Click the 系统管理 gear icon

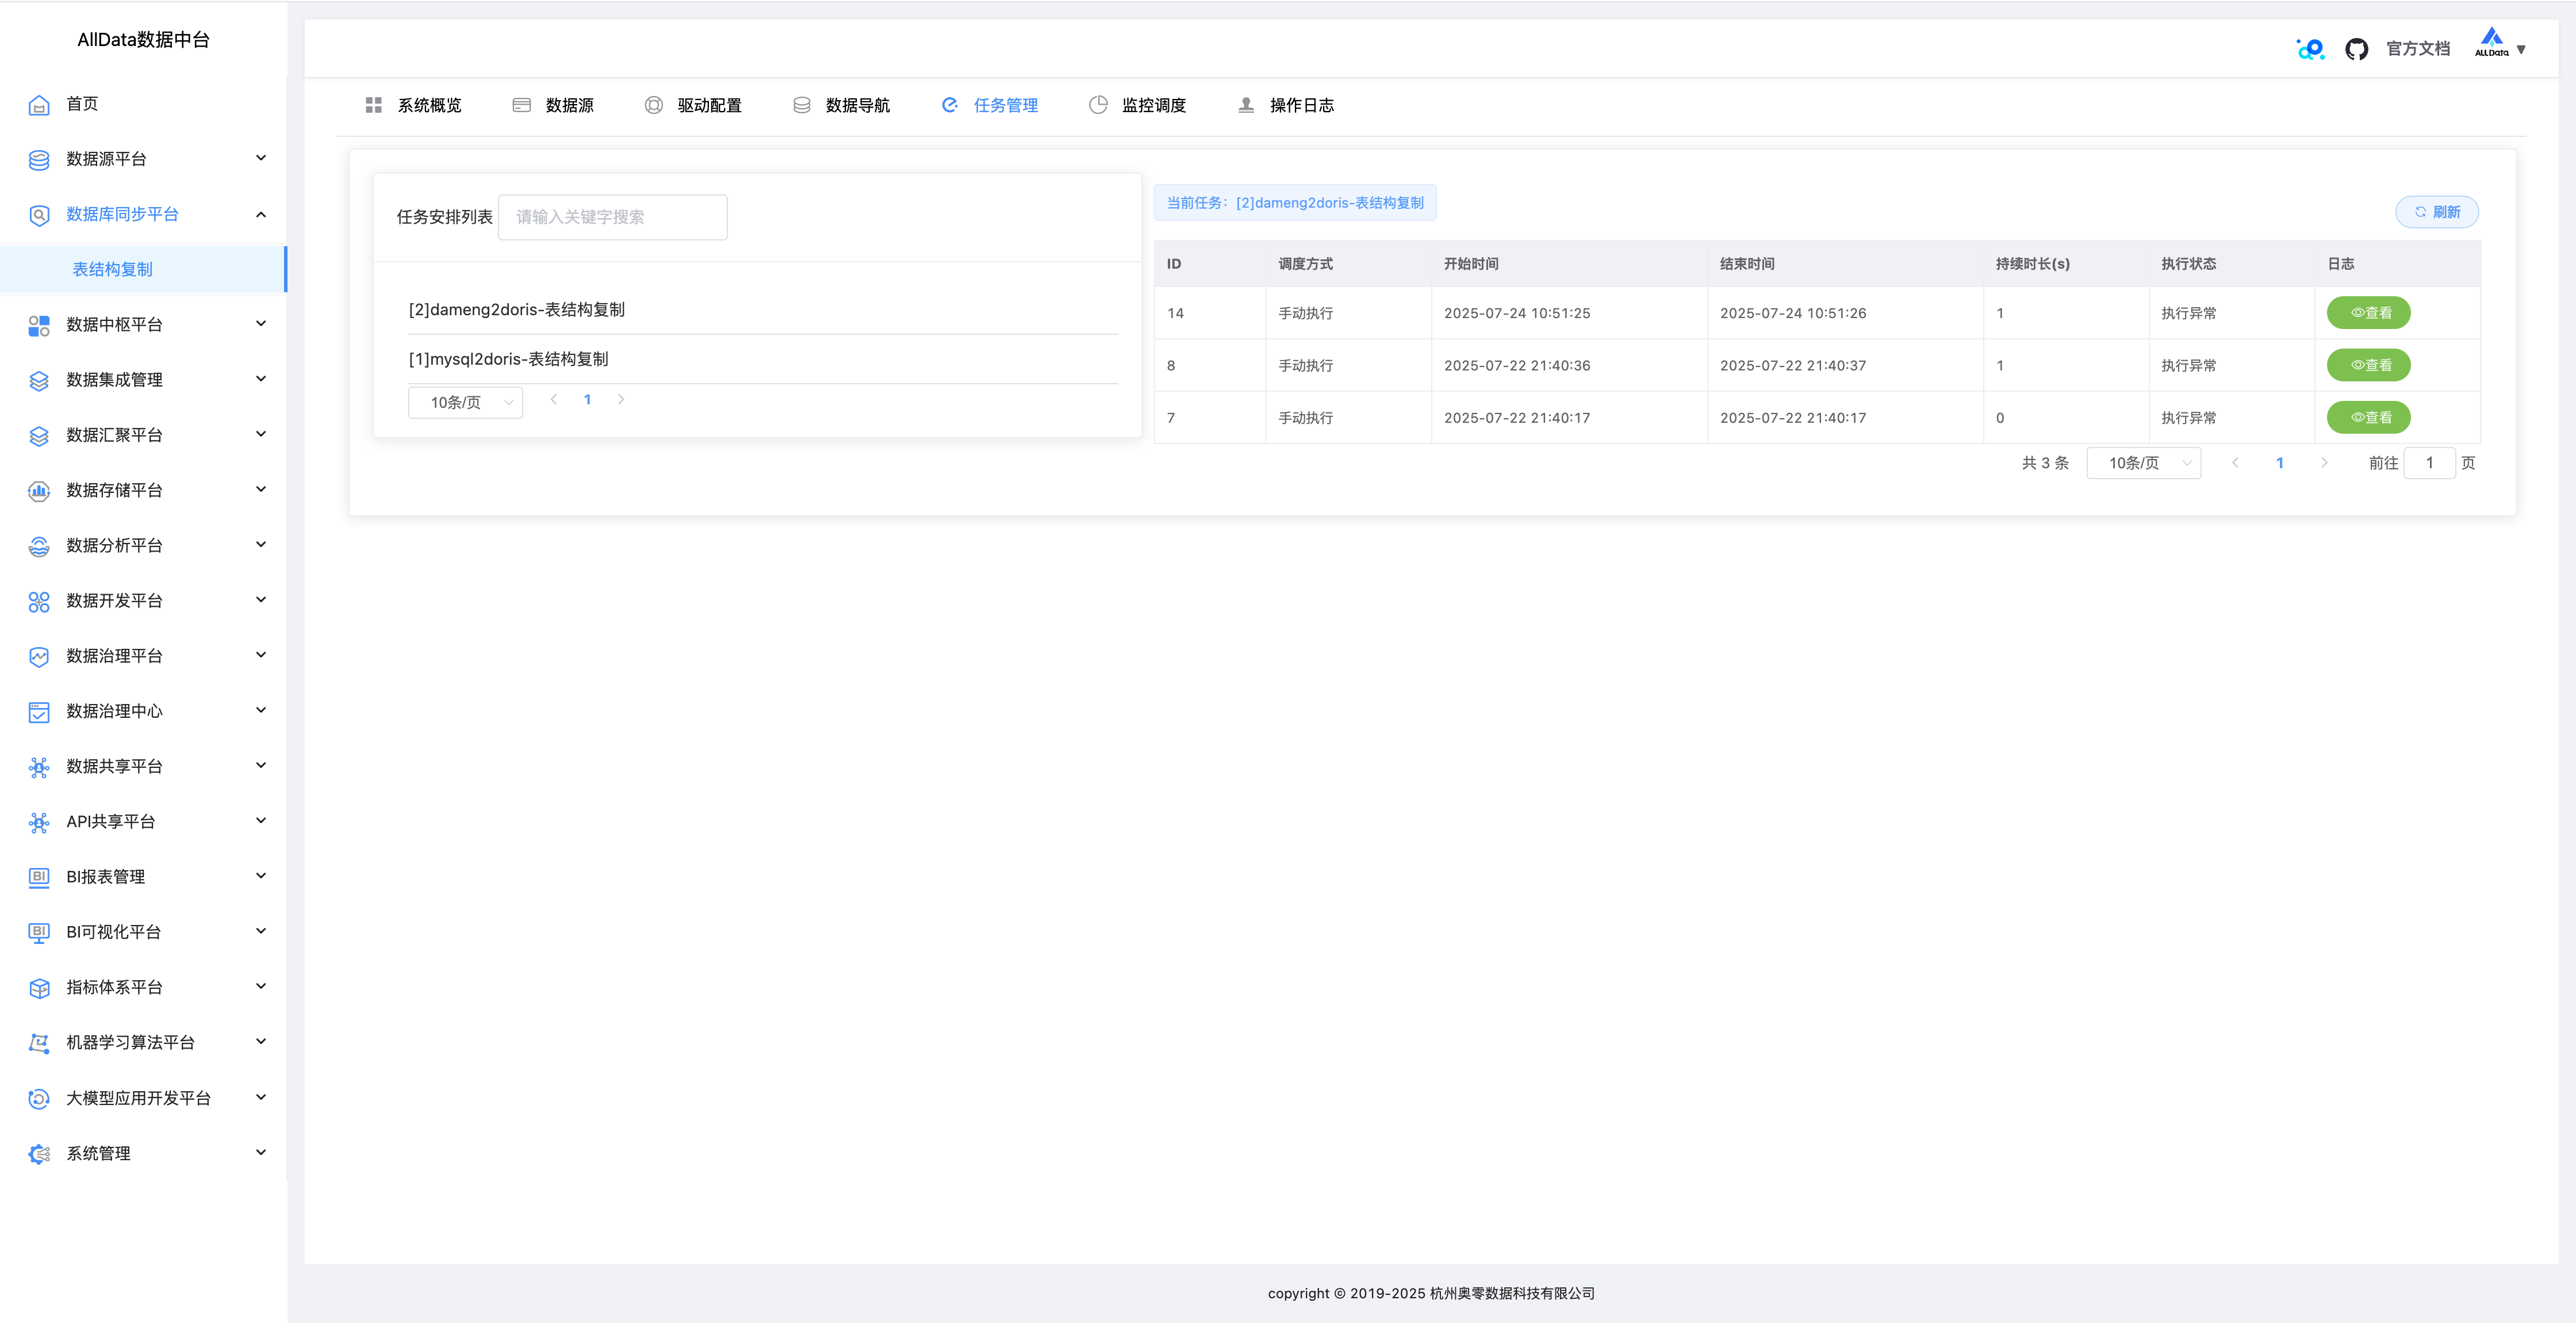pyautogui.click(x=39, y=1154)
